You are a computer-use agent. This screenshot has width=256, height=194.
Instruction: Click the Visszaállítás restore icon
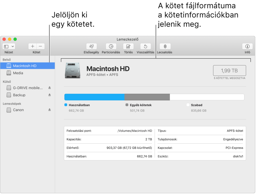point(145,47)
